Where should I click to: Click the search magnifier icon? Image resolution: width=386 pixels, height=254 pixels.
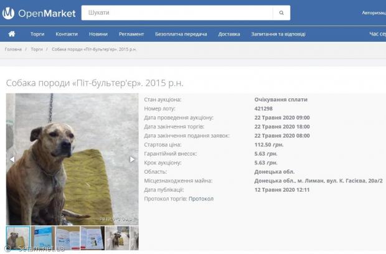click(281, 13)
